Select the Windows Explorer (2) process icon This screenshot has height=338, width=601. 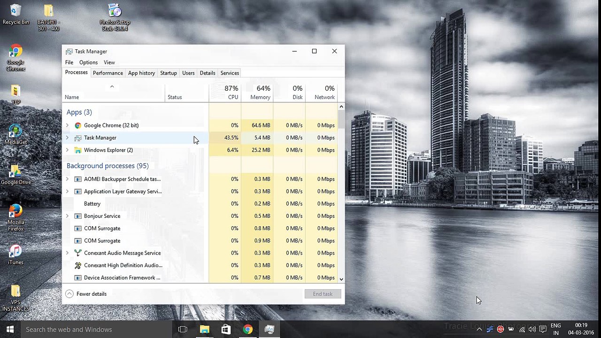tap(78, 150)
